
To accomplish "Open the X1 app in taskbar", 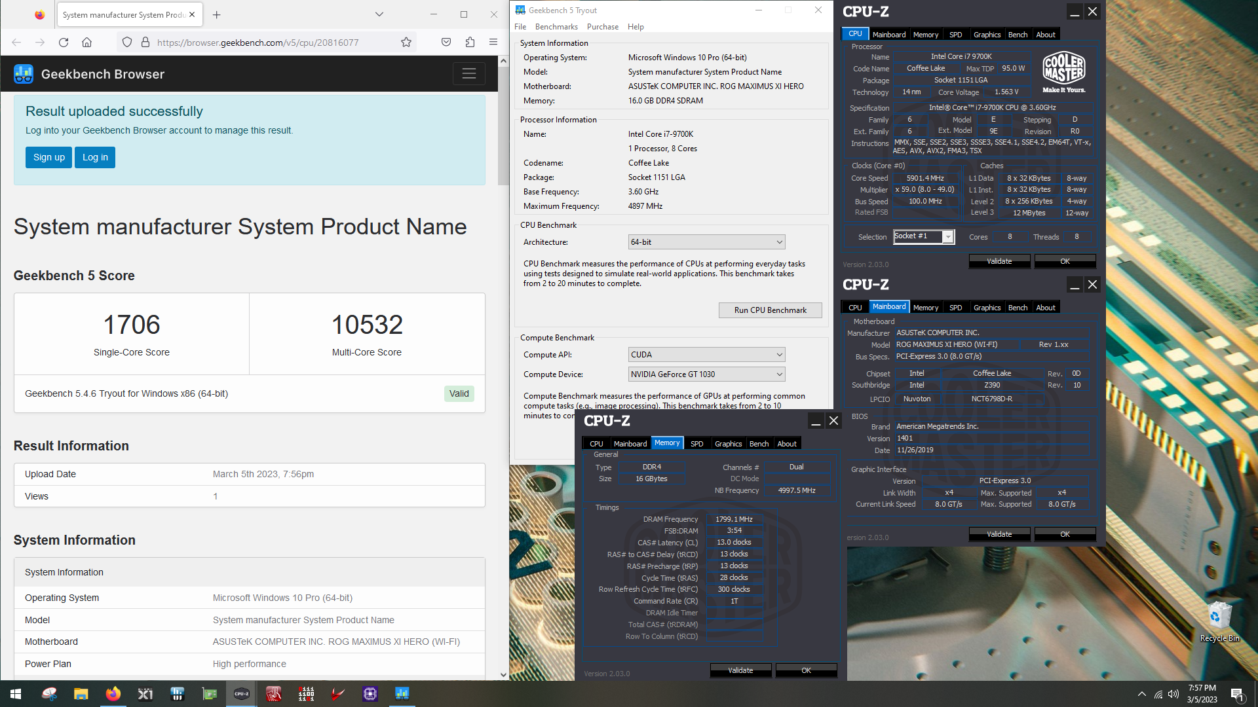I will tap(145, 694).
